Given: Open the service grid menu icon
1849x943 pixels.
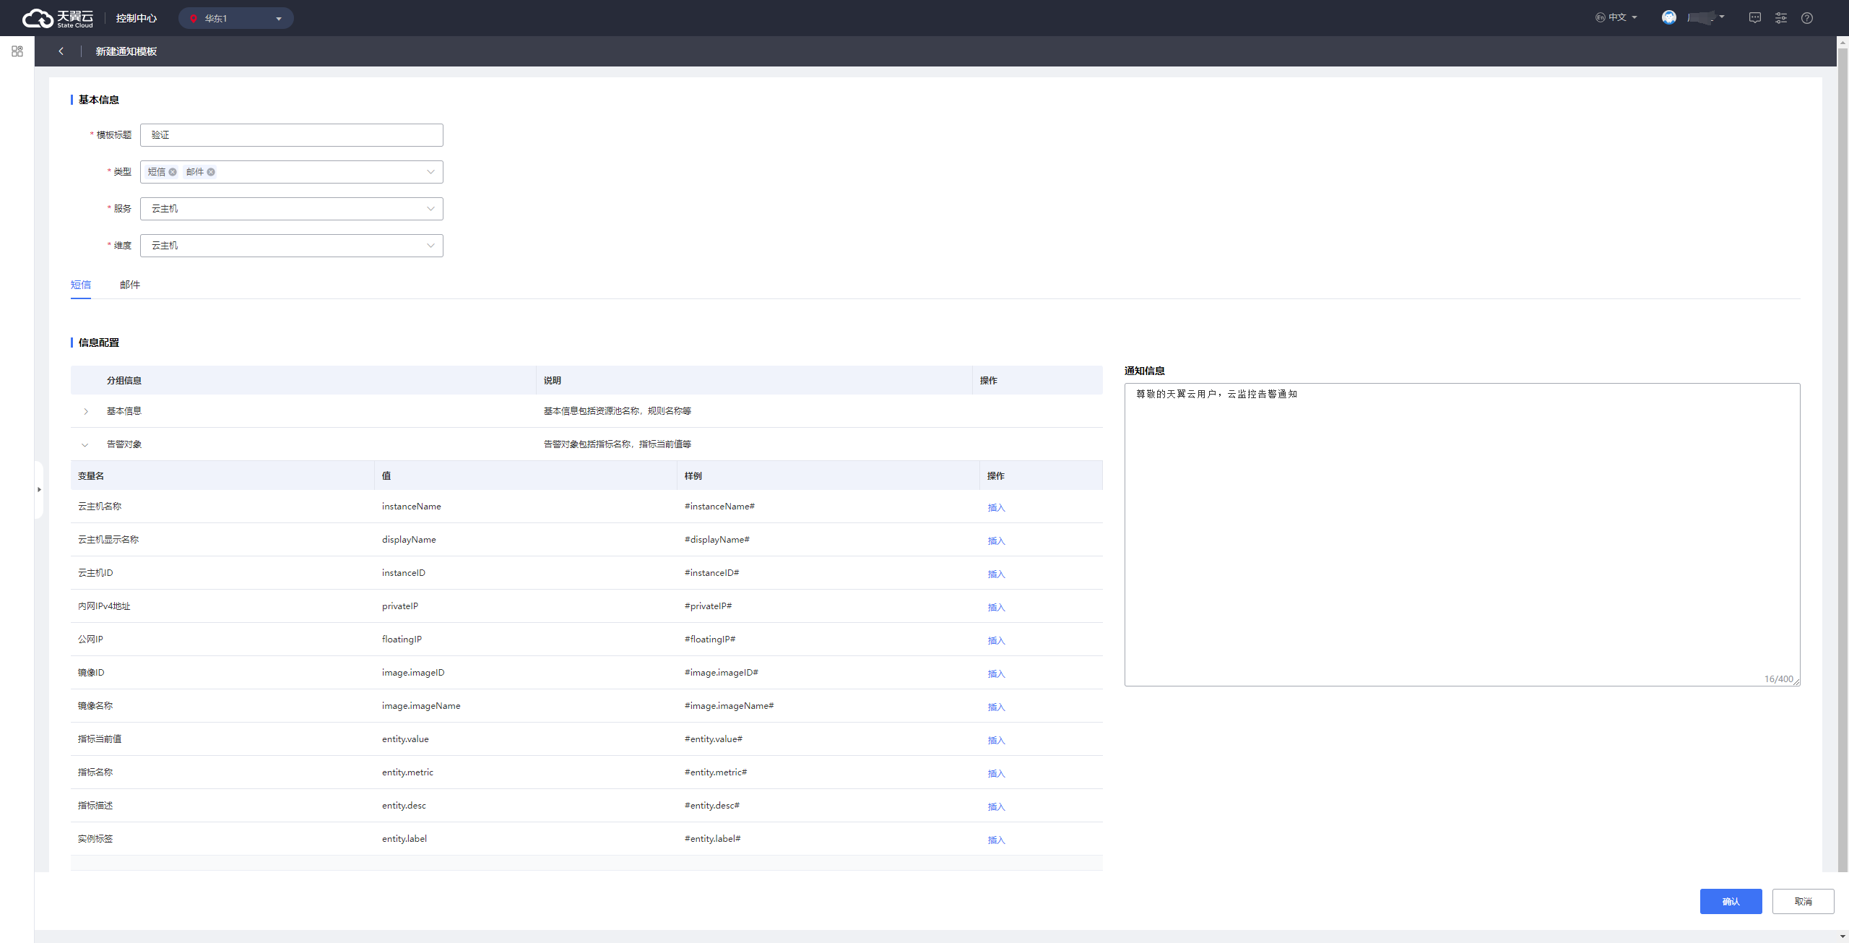Looking at the screenshot, I should [x=17, y=51].
